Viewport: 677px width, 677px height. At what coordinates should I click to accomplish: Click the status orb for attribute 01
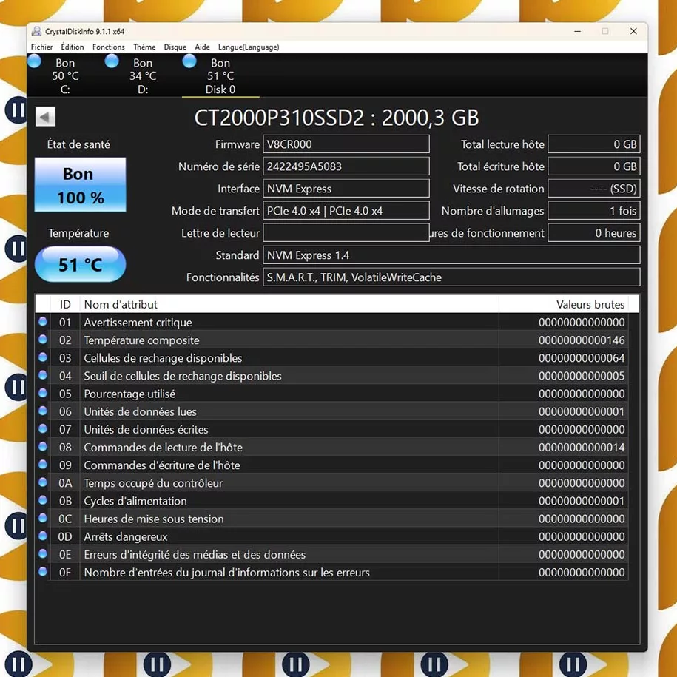[43, 321]
